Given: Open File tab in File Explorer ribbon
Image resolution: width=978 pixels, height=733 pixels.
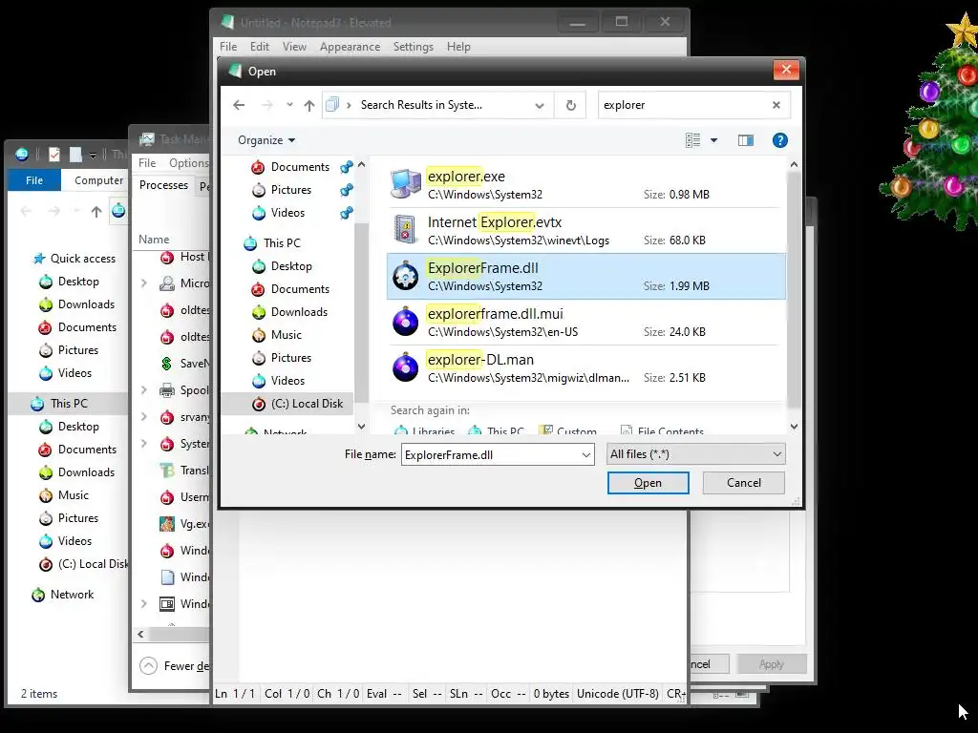Looking at the screenshot, I should (34, 180).
